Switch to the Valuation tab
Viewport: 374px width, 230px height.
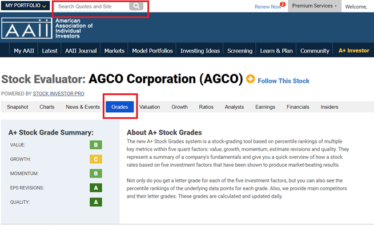(150, 107)
